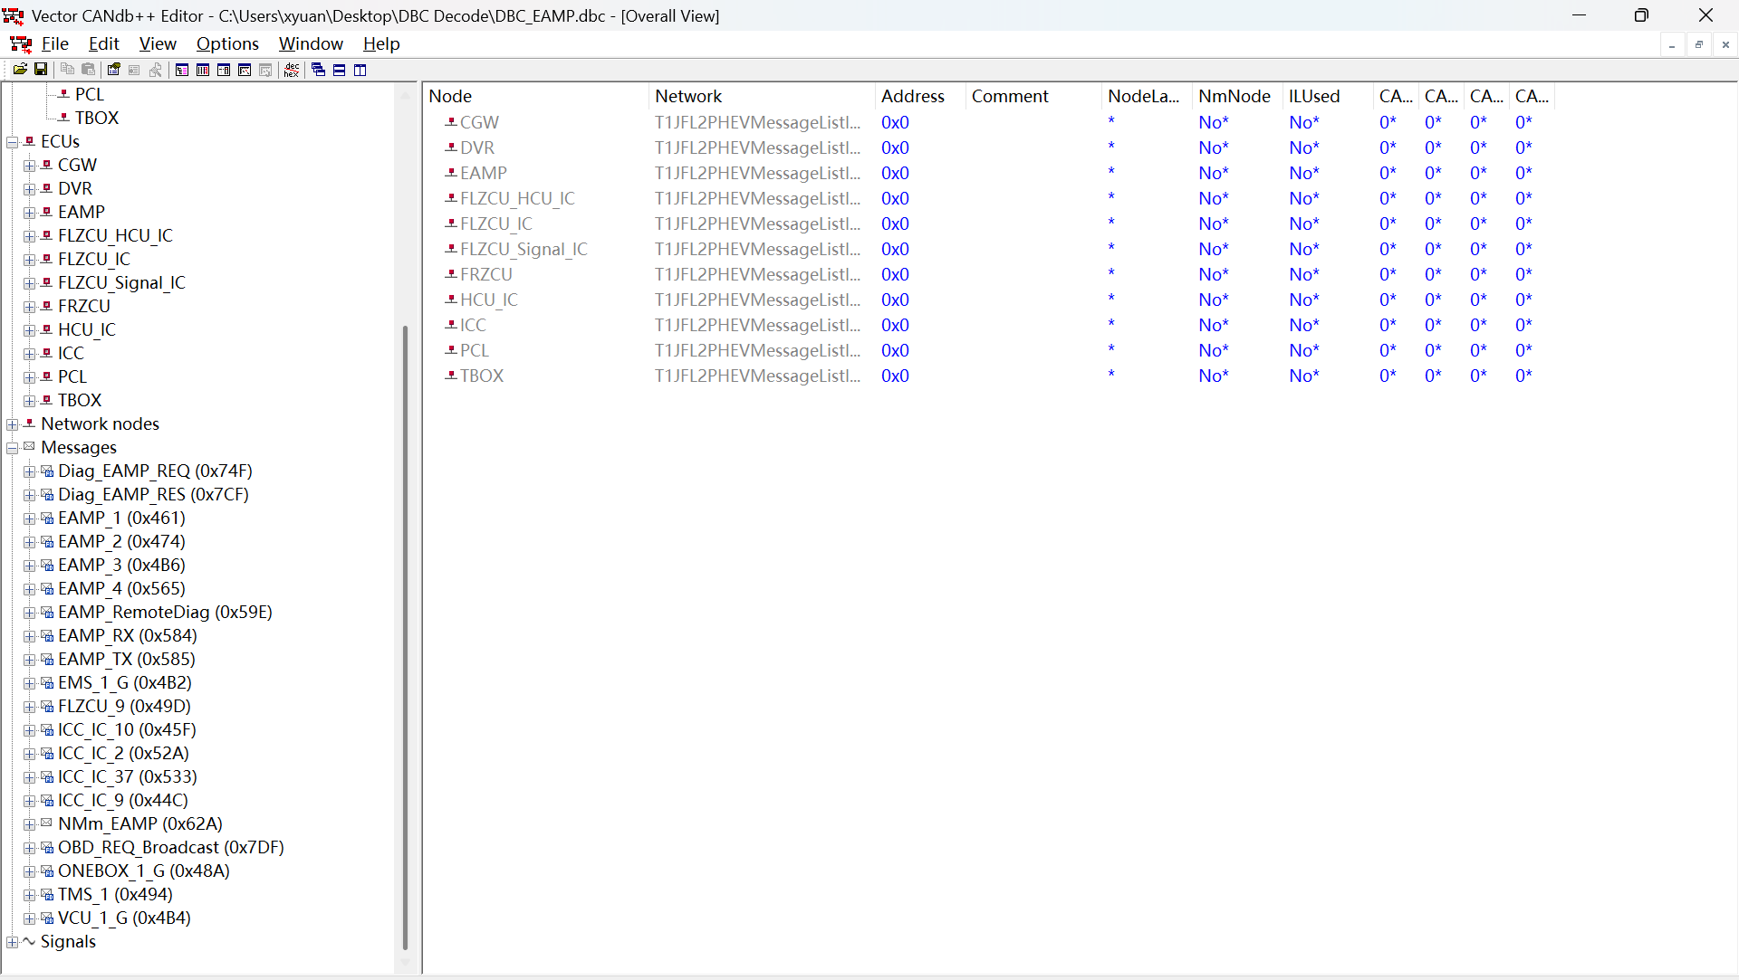Screen dimensions: 1739x980
Task: Tile windows horizontally icon
Action: (339, 70)
